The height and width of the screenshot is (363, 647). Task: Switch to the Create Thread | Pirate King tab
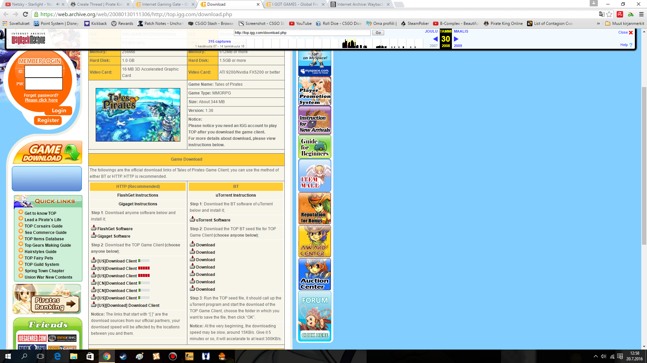click(x=100, y=4)
